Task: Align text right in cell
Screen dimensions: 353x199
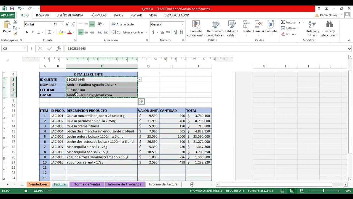Action: [x=92, y=32]
